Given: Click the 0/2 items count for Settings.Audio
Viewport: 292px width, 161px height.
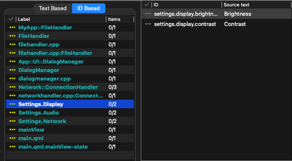Looking at the screenshot, I should pyautogui.click(x=112, y=113).
